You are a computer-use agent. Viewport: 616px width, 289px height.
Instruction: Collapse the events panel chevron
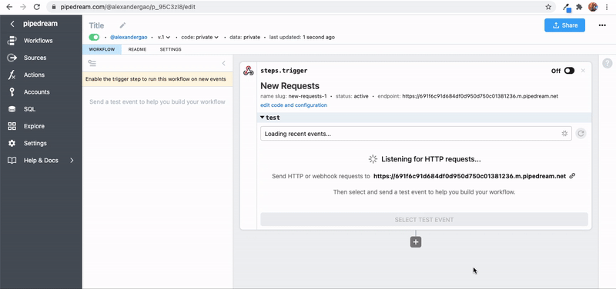click(x=223, y=63)
